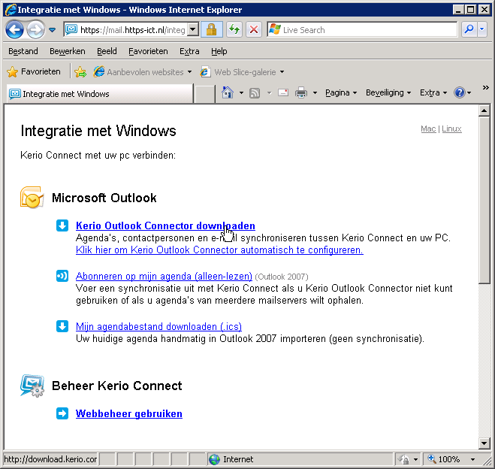Click subscribe icon beside Abonneren op mijn agenda
The width and height of the screenshot is (495, 469).
click(62, 276)
